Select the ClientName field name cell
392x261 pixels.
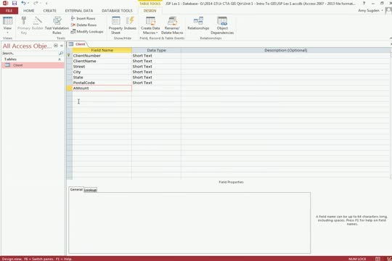tap(102, 61)
